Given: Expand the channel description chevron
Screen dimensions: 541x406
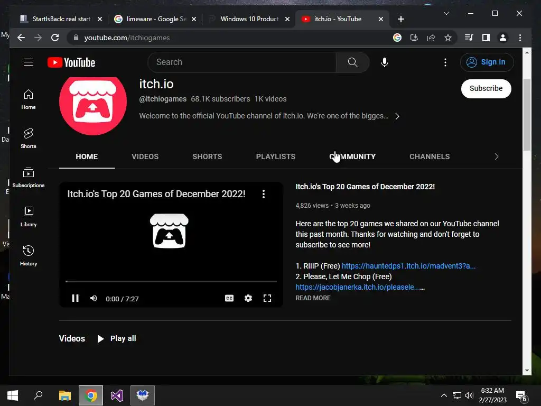Looking at the screenshot, I should click(x=397, y=116).
